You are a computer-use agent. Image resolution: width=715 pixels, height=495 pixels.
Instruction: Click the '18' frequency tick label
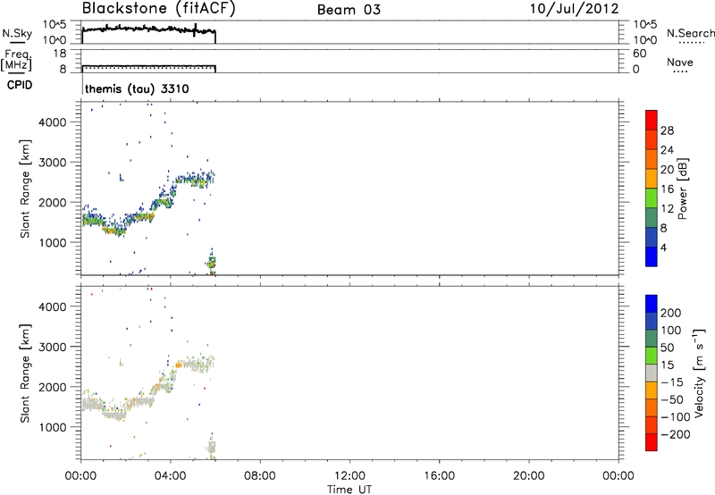tap(59, 54)
